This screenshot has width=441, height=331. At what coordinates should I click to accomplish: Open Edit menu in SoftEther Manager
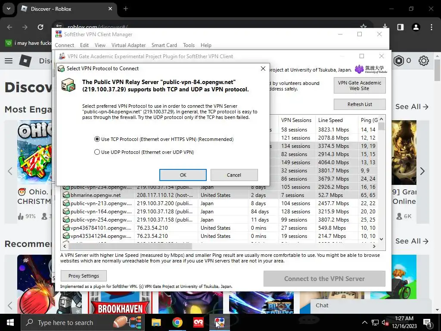[84, 45]
